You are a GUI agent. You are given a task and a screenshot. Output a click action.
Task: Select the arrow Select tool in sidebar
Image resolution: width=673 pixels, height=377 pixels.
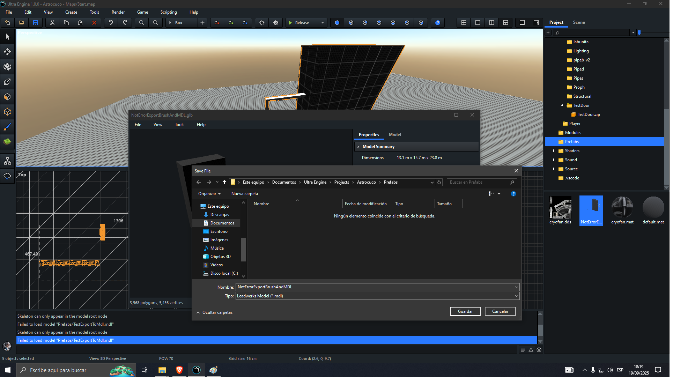tap(7, 37)
